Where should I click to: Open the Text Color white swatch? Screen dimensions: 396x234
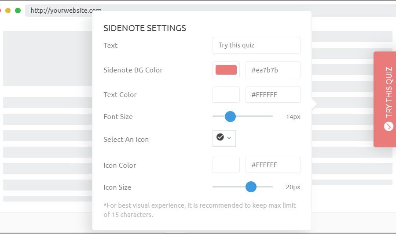(226, 94)
